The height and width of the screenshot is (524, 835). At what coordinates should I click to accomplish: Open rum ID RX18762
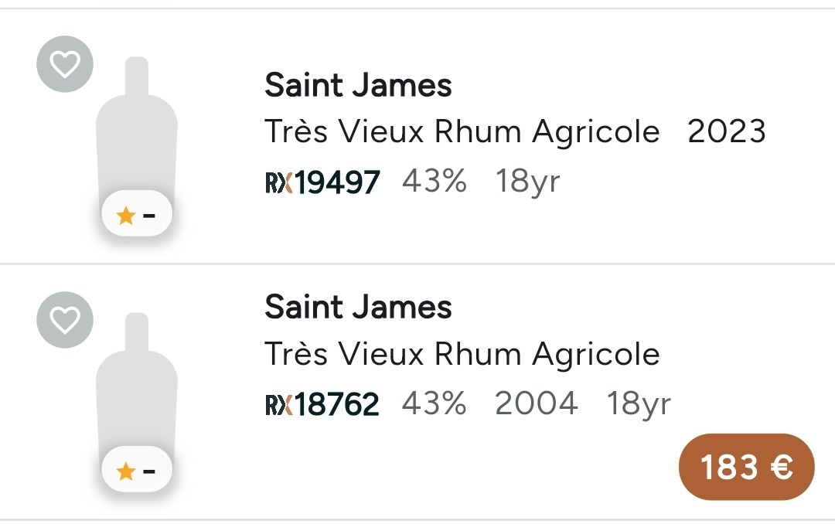pyautogui.click(x=337, y=404)
